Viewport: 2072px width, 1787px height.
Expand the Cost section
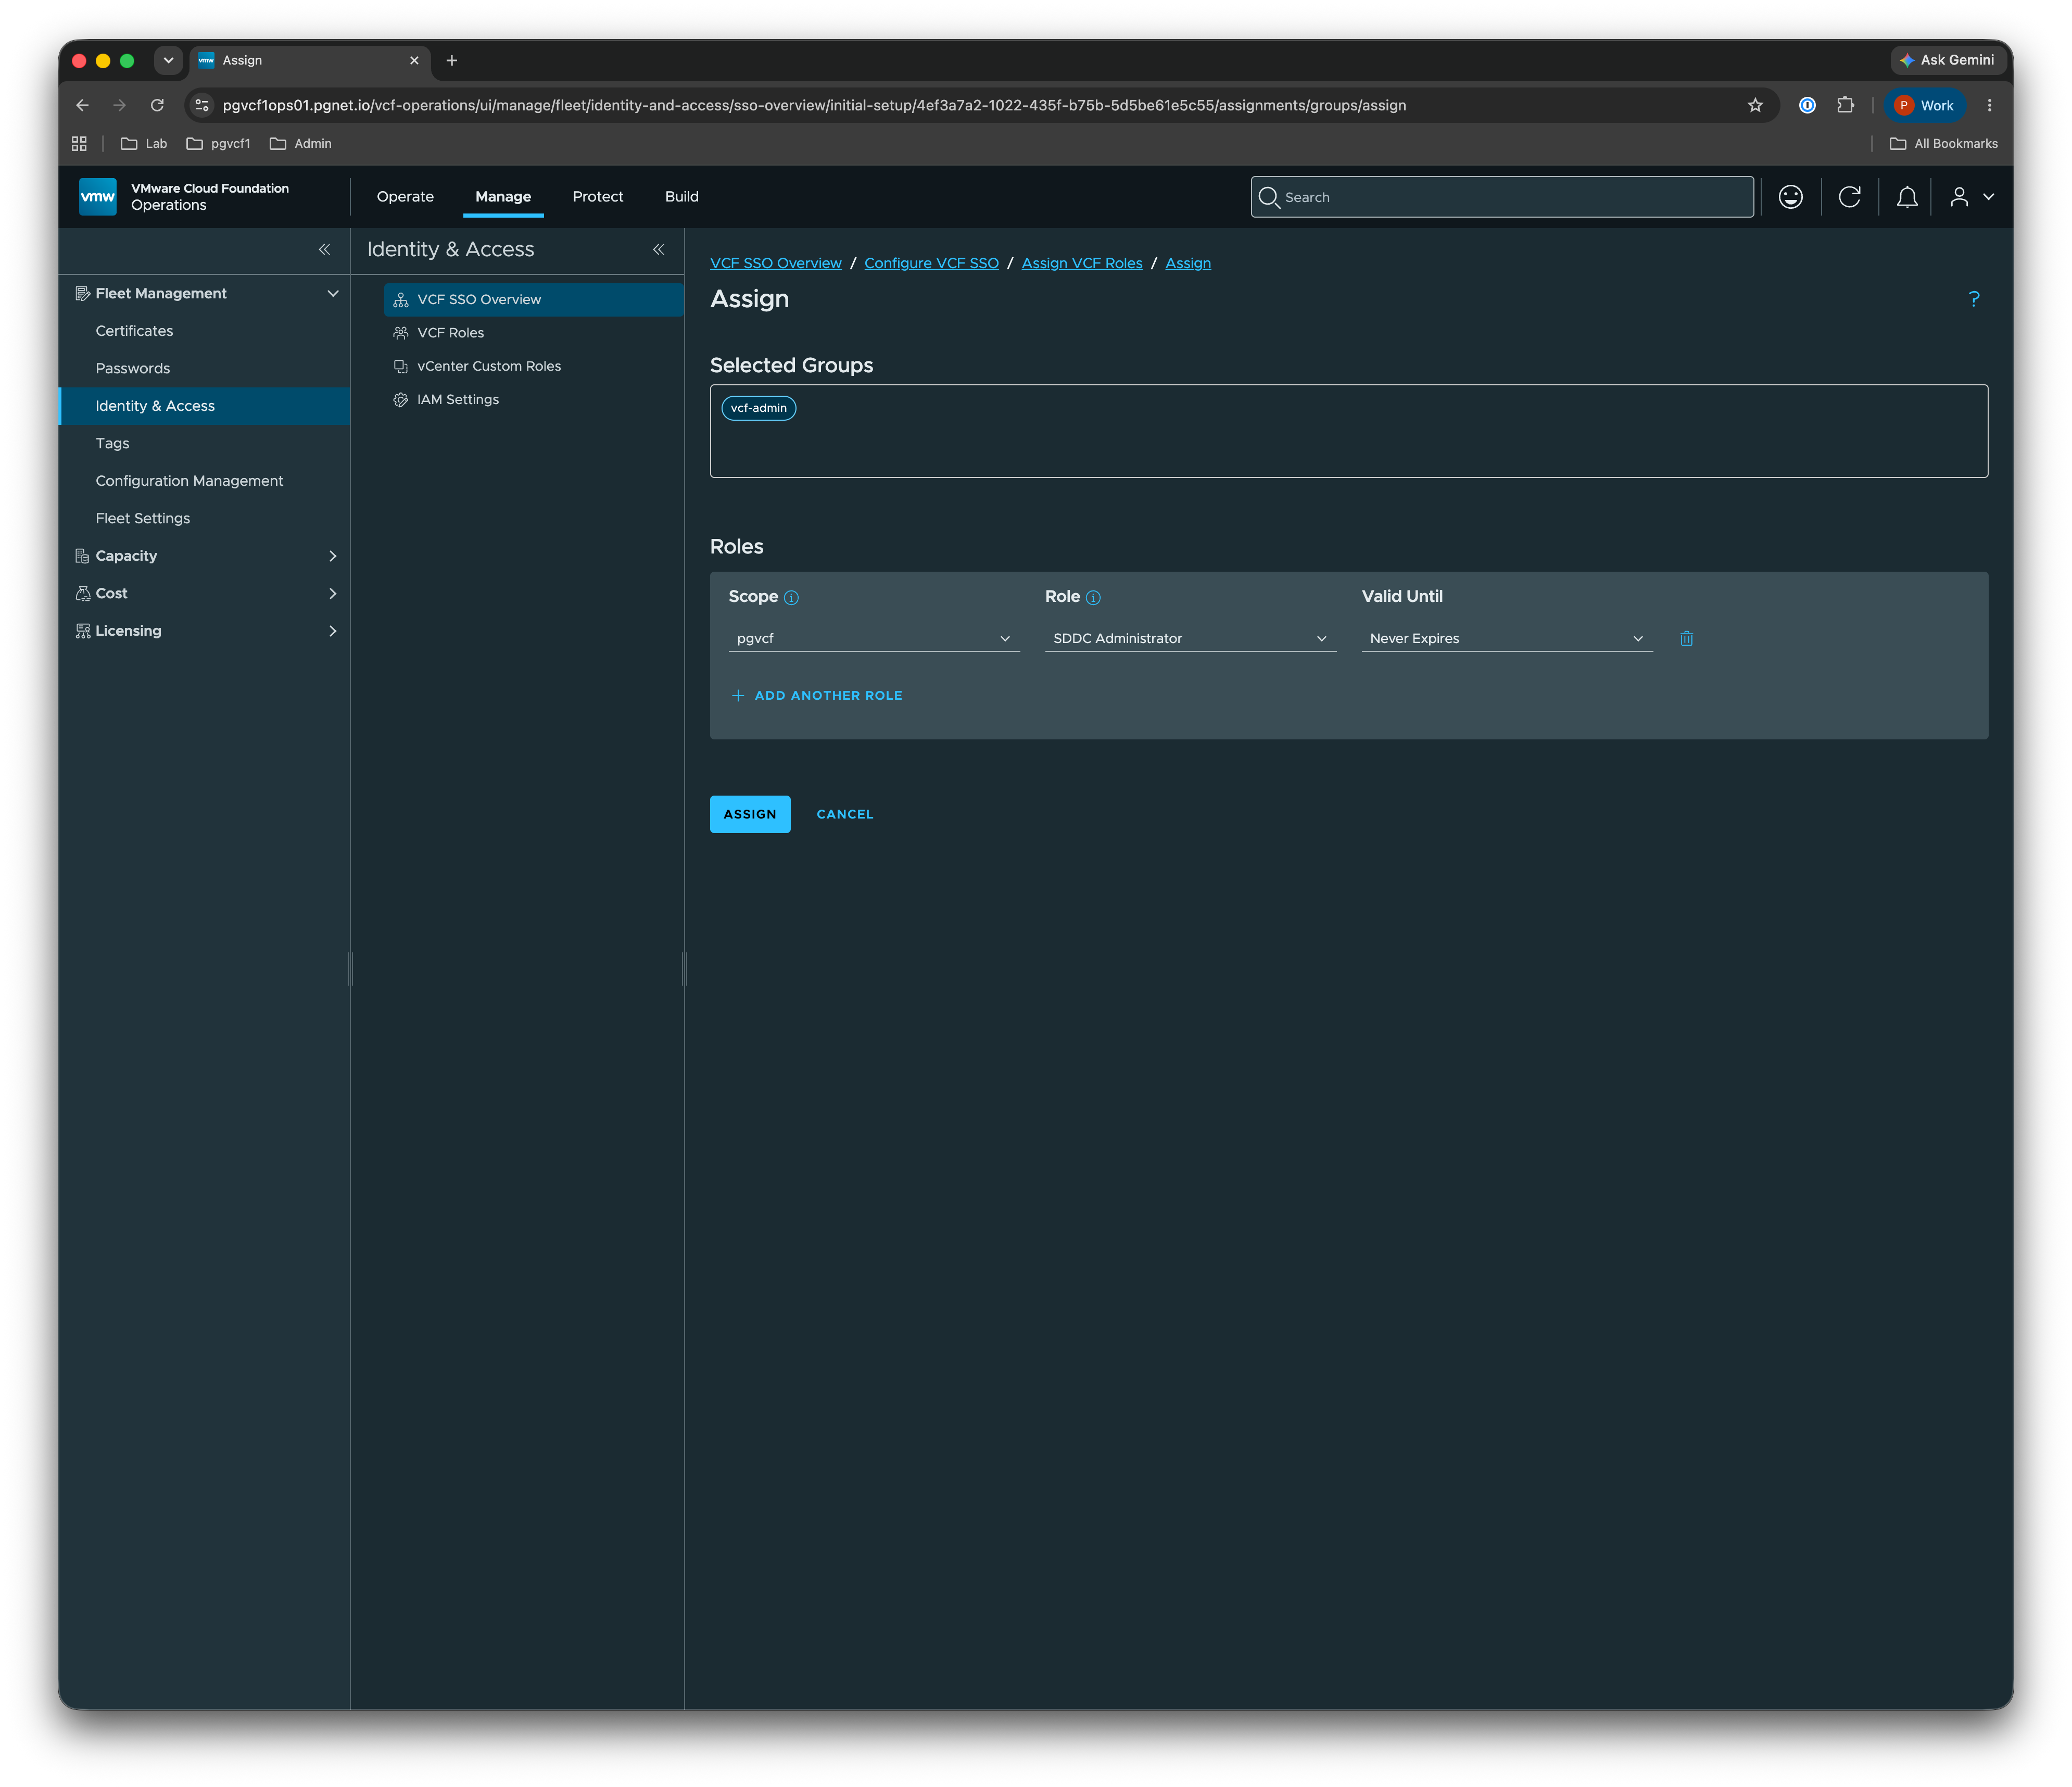[333, 593]
